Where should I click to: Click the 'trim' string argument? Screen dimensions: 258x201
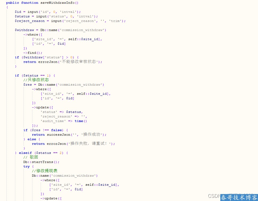(115, 21)
